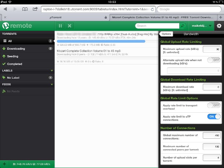Viewport: 224px width, 168px height.
Task: Click the green search magnifier button
Action: coord(183,26)
